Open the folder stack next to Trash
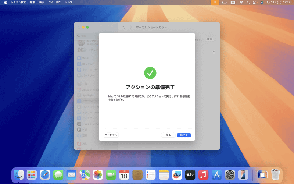This screenshot has height=184, width=294. [262, 175]
